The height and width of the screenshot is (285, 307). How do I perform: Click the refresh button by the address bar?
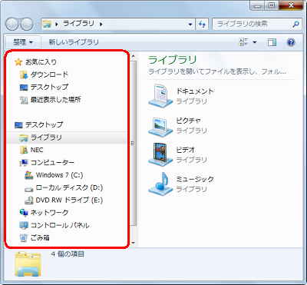coord(203,25)
